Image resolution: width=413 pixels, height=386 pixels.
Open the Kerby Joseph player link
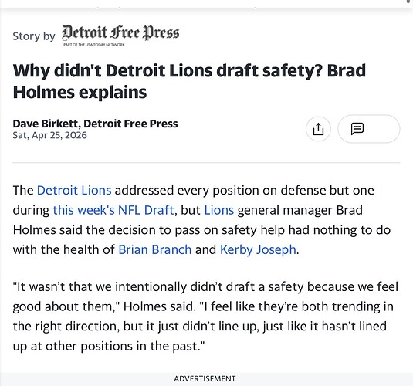pyautogui.click(x=258, y=249)
